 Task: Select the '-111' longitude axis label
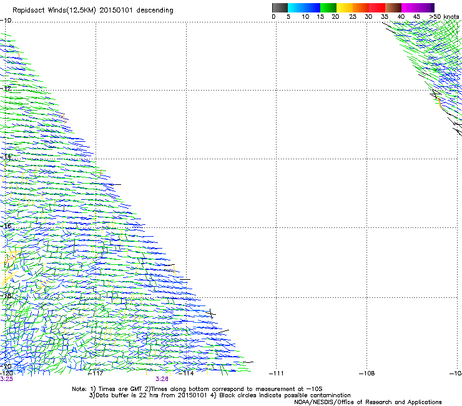[x=277, y=374]
